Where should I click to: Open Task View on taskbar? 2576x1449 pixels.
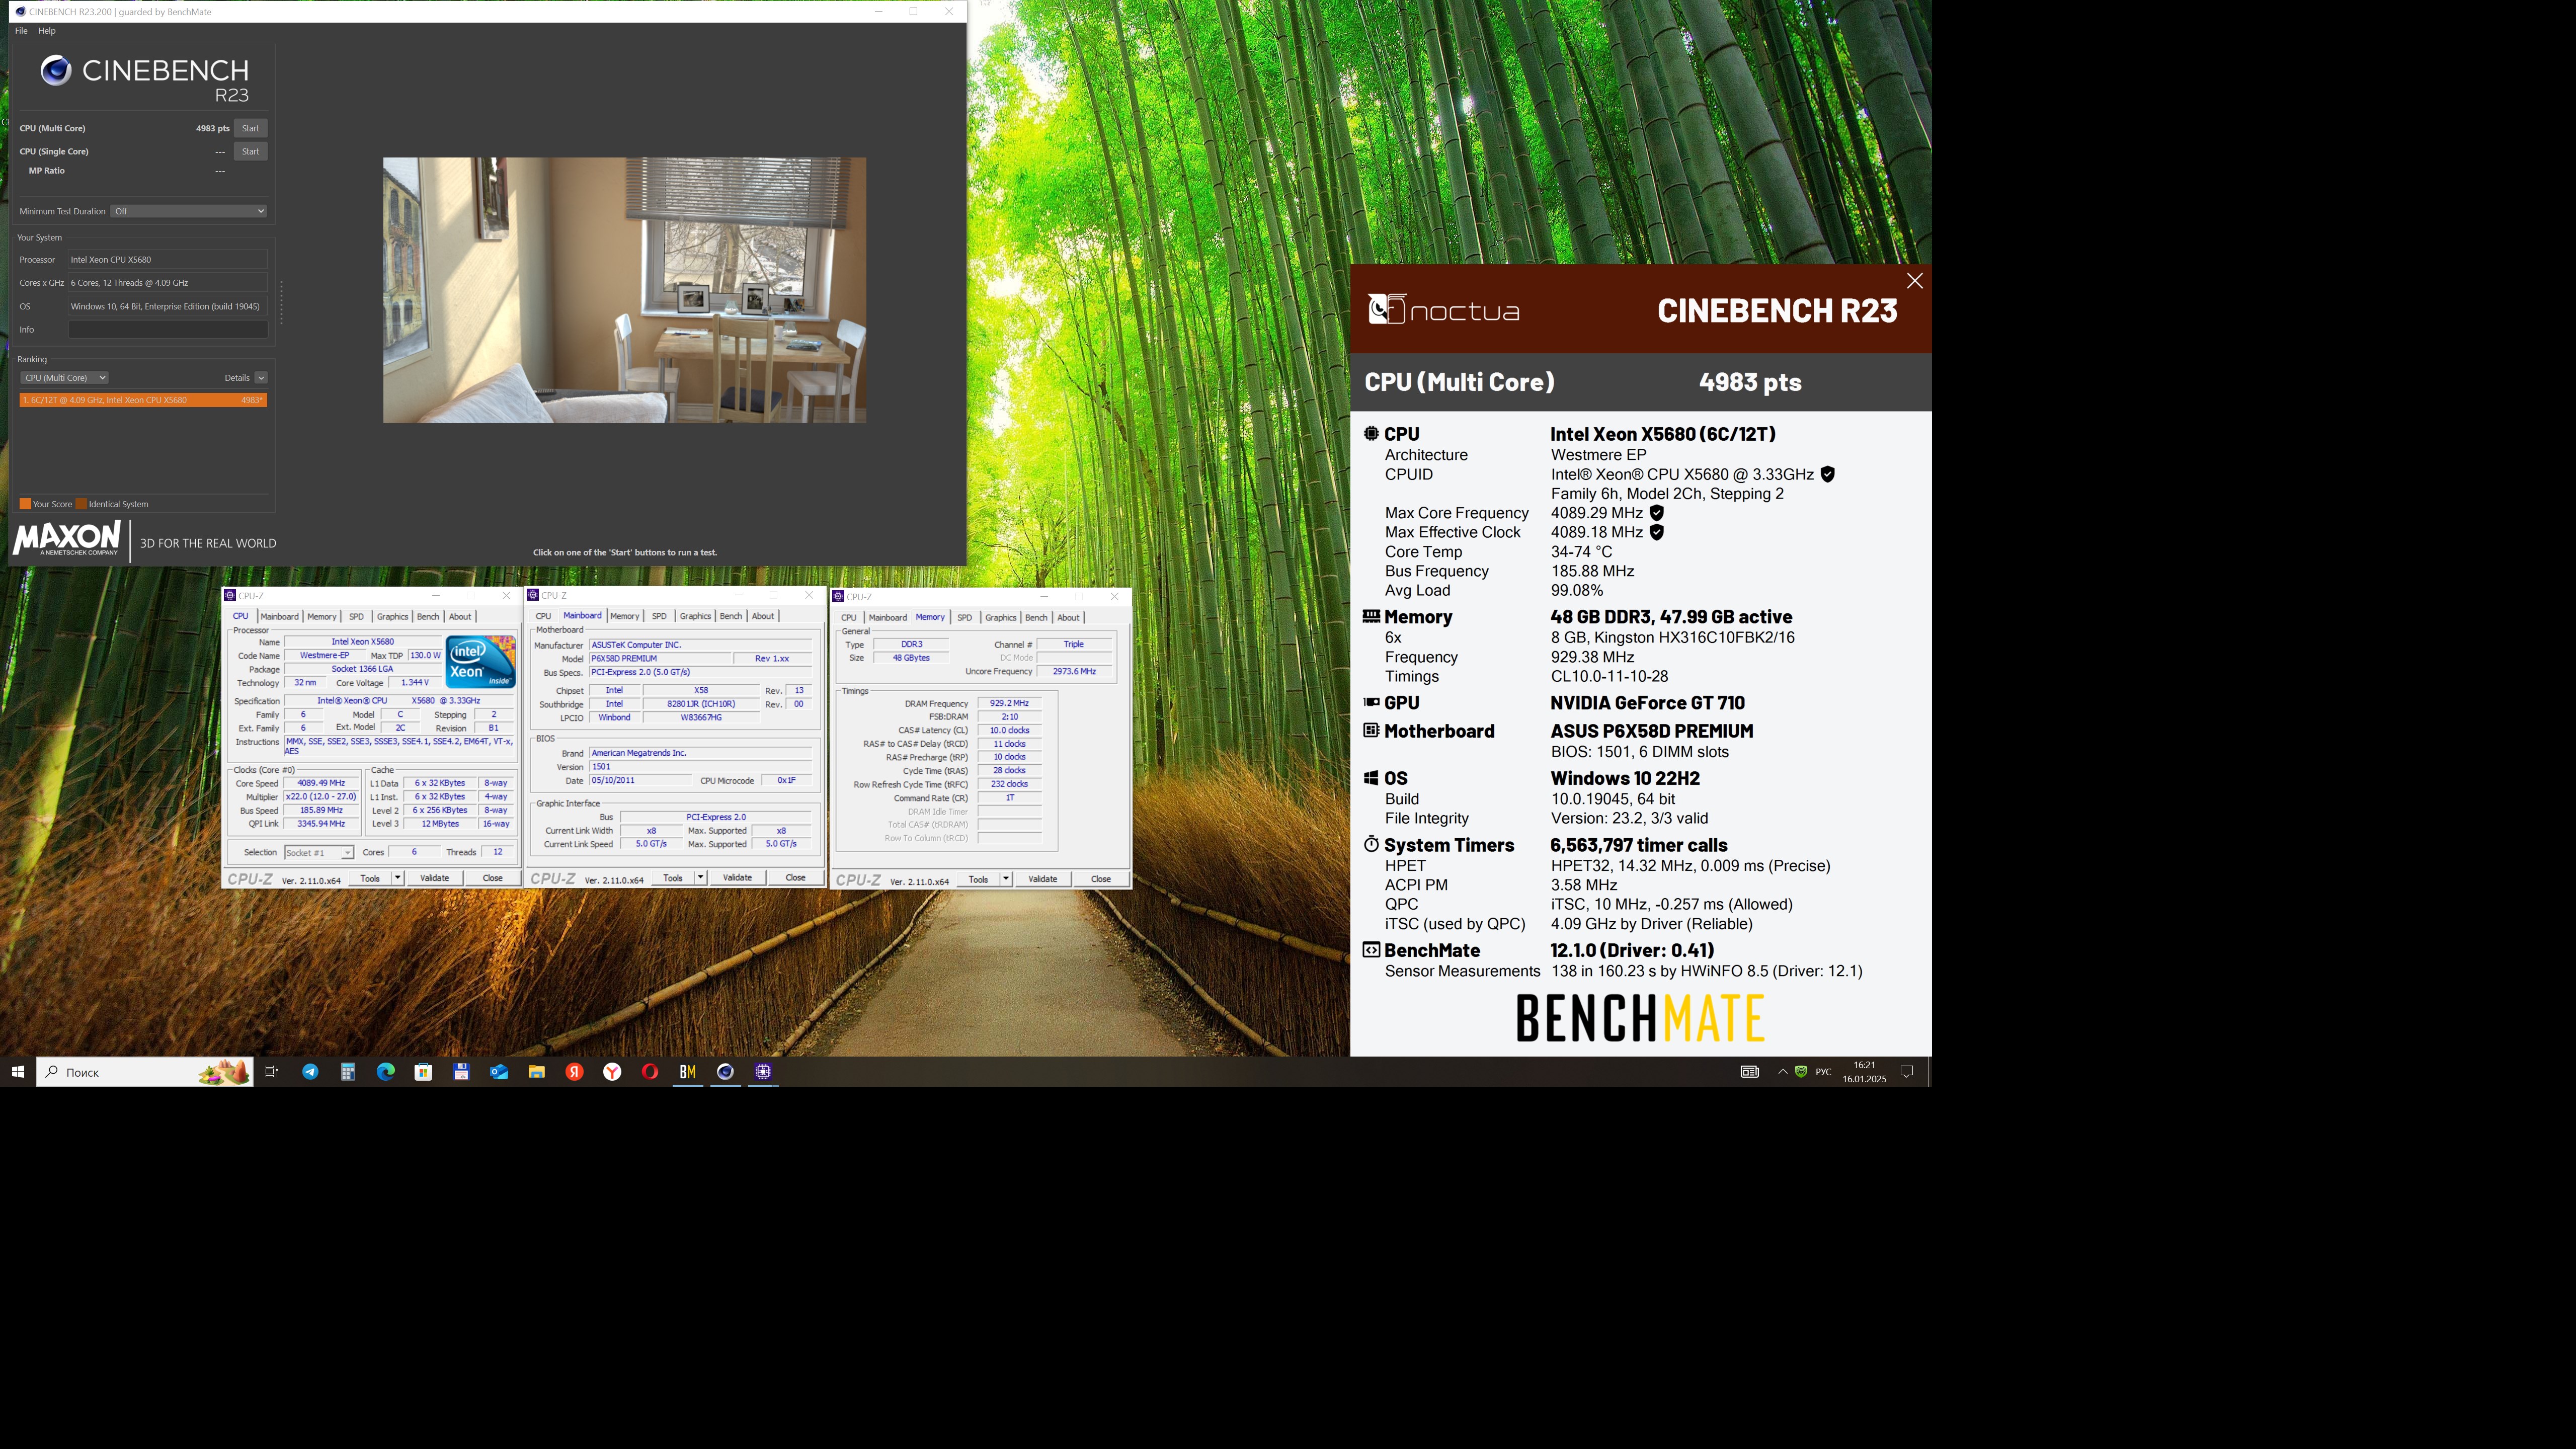271,1072
